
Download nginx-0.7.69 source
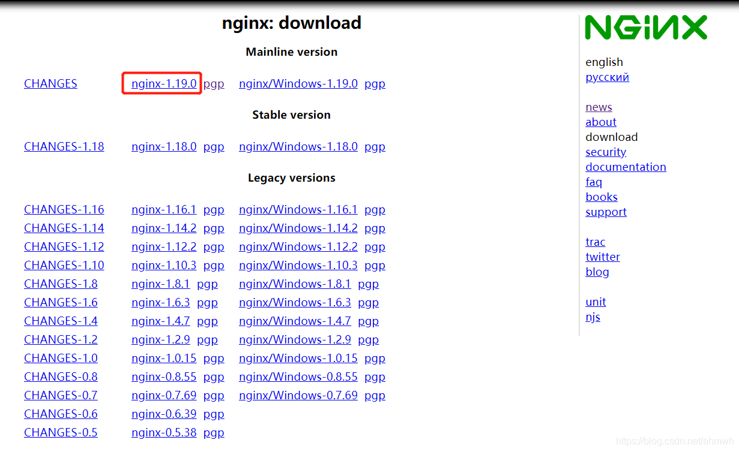pos(164,396)
